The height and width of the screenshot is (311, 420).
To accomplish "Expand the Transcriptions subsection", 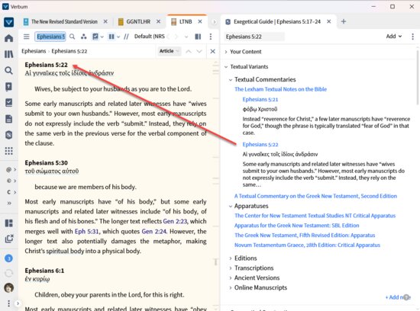I will point(231,268).
